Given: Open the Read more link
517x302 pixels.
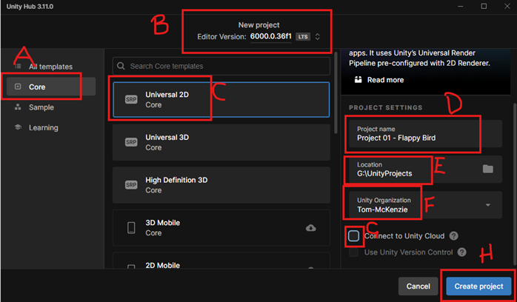Looking at the screenshot, I should pyautogui.click(x=385, y=80).
